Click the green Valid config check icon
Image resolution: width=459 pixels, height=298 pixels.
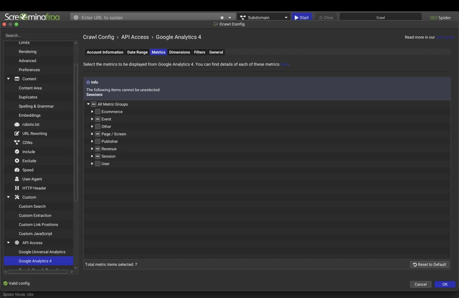[x=5, y=283]
